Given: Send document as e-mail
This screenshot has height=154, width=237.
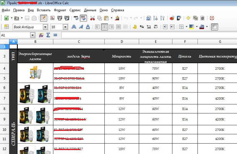Looking at the screenshot, I should click(x=34, y=18).
